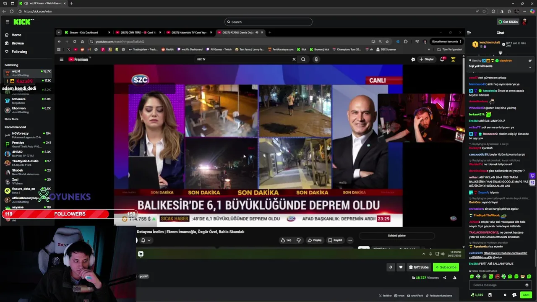This screenshot has height=302, width=537.
Task: Open Uthenera channel in Following list
Action: pyautogui.click(x=27, y=101)
